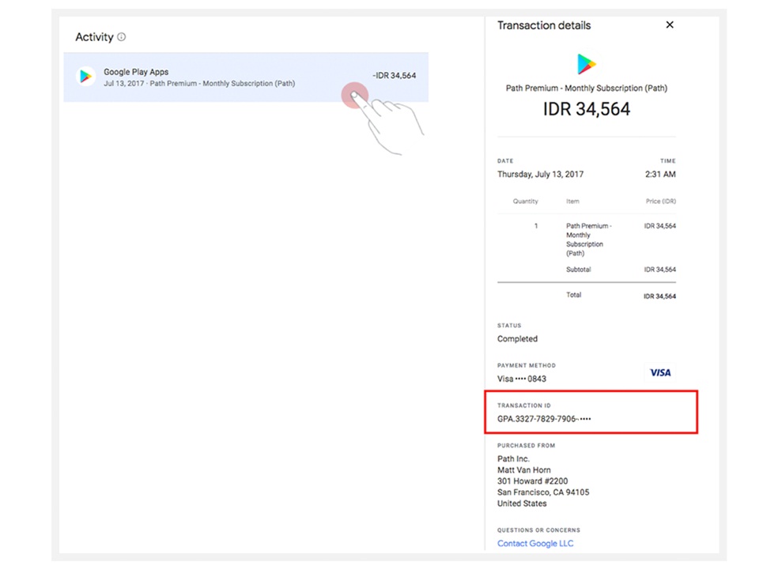Click San Francisco, CA 94105 line
759x577 pixels.
tap(543, 492)
